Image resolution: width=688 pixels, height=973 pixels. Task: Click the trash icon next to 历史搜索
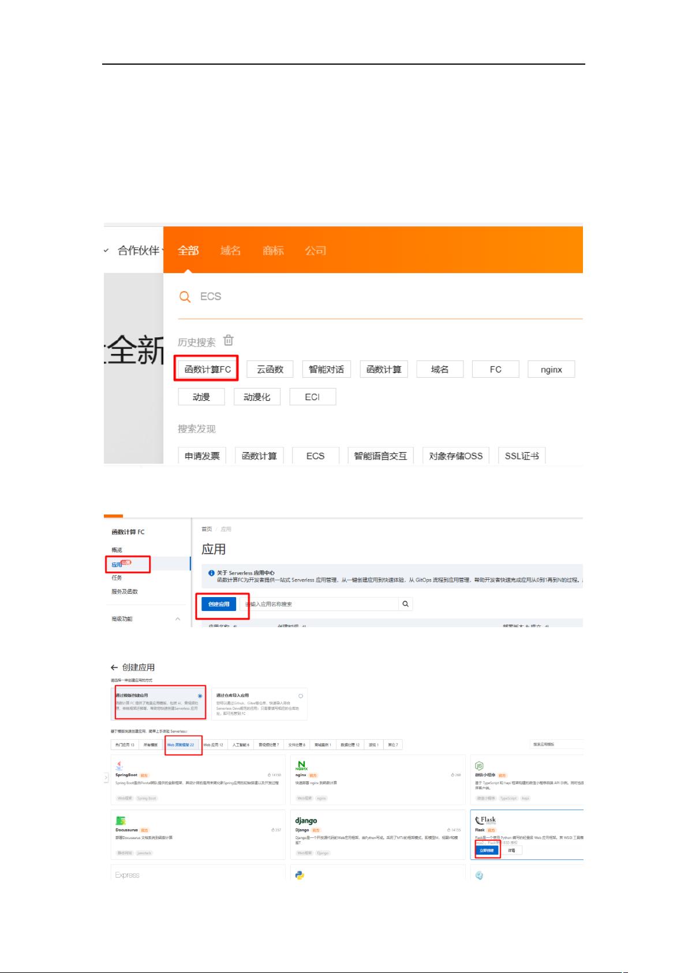click(229, 340)
